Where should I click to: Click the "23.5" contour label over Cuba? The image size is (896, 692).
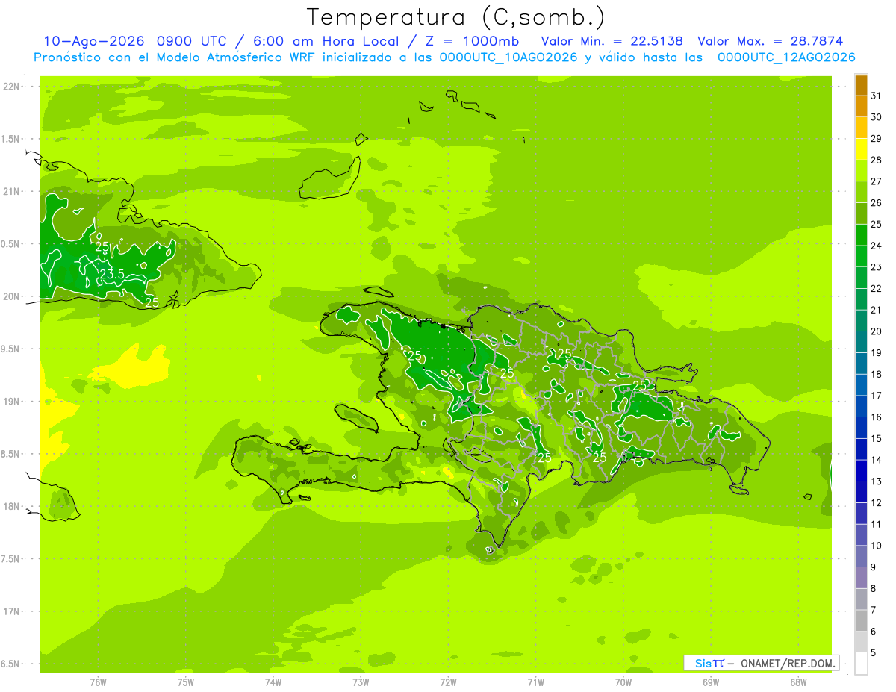point(111,275)
